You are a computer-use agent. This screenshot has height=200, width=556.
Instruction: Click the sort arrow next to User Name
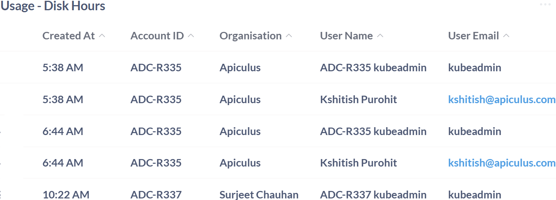[380, 36]
